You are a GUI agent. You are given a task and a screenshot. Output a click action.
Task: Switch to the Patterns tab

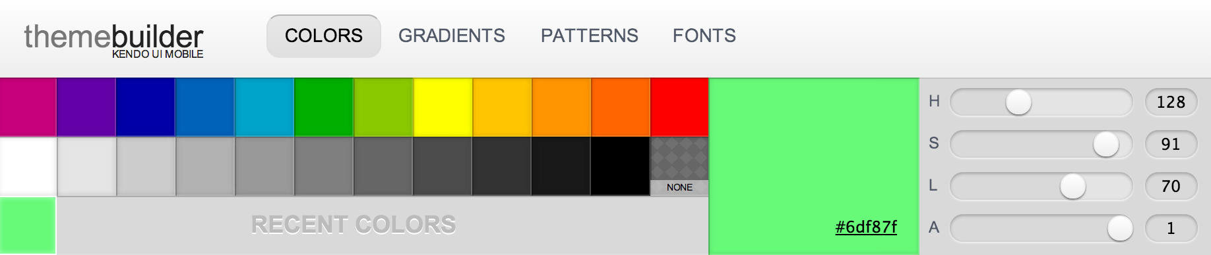tap(589, 35)
